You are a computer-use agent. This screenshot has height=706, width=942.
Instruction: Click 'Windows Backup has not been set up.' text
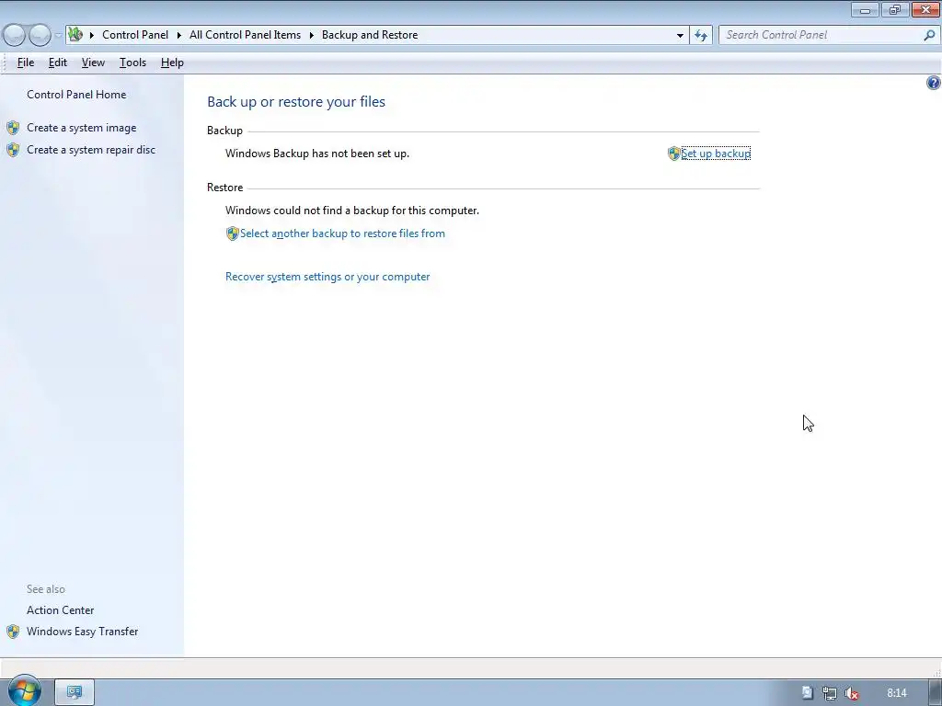[317, 154]
